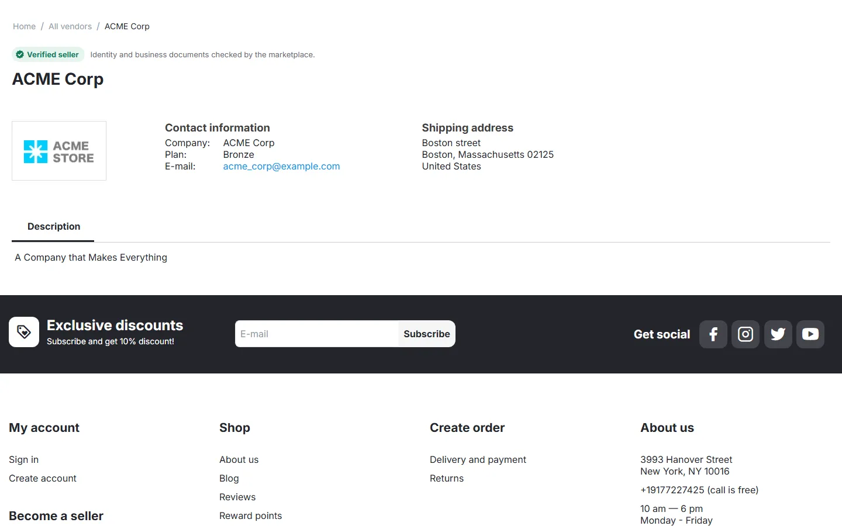842x526 pixels.
Task: Open Delivery and payment link
Action: coord(478,460)
